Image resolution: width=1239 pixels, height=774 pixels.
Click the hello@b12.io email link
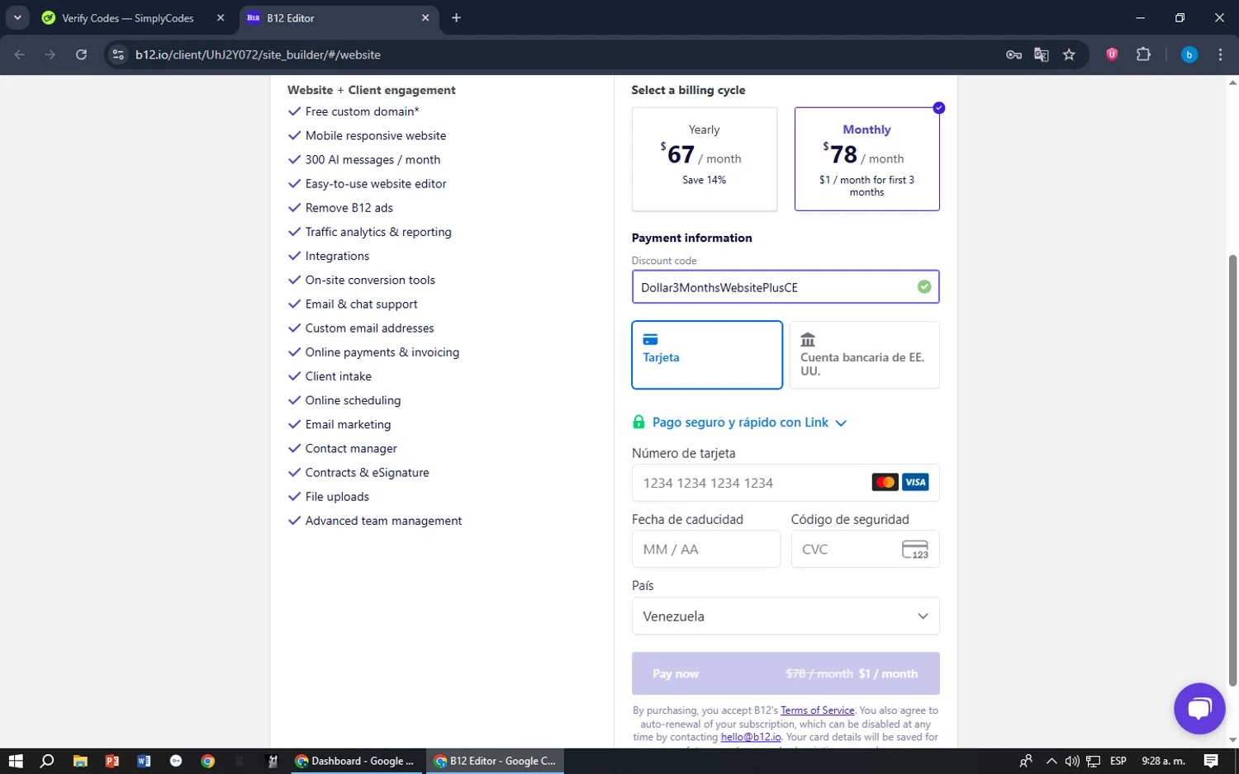pos(750,737)
